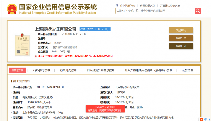Click the 信息分享 button

(181, 38)
